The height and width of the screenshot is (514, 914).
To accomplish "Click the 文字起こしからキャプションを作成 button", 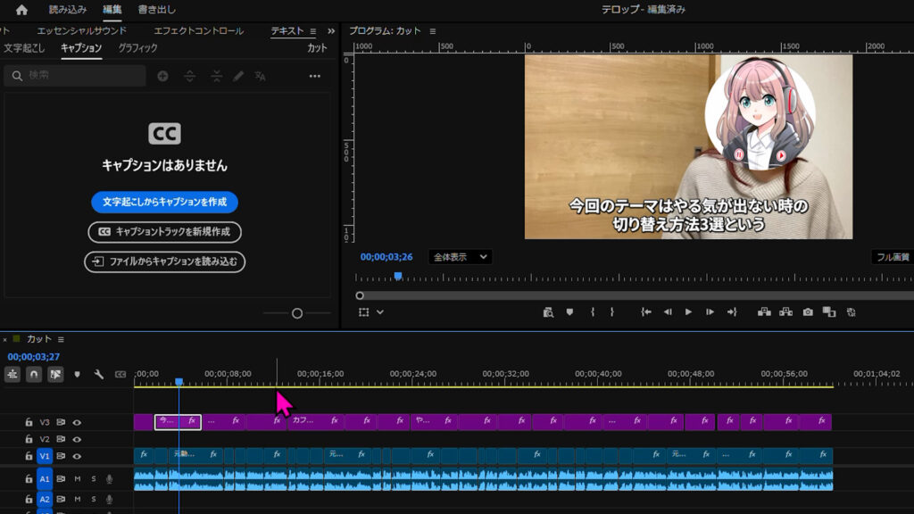I will coord(164,202).
